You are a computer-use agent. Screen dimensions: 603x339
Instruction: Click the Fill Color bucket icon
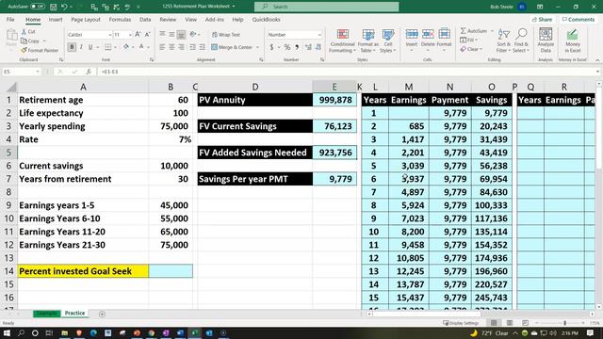click(x=125, y=47)
